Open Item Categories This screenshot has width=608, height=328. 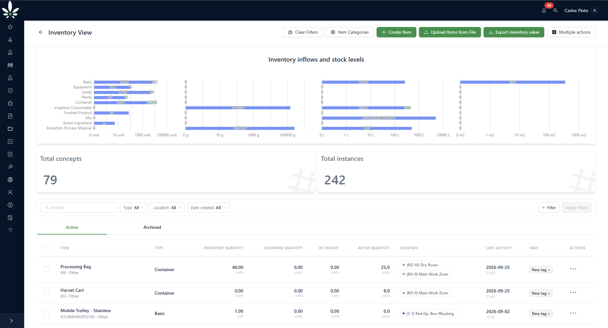point(350,32)
